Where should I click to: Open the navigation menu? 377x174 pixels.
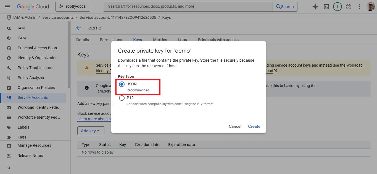(7, 6)
